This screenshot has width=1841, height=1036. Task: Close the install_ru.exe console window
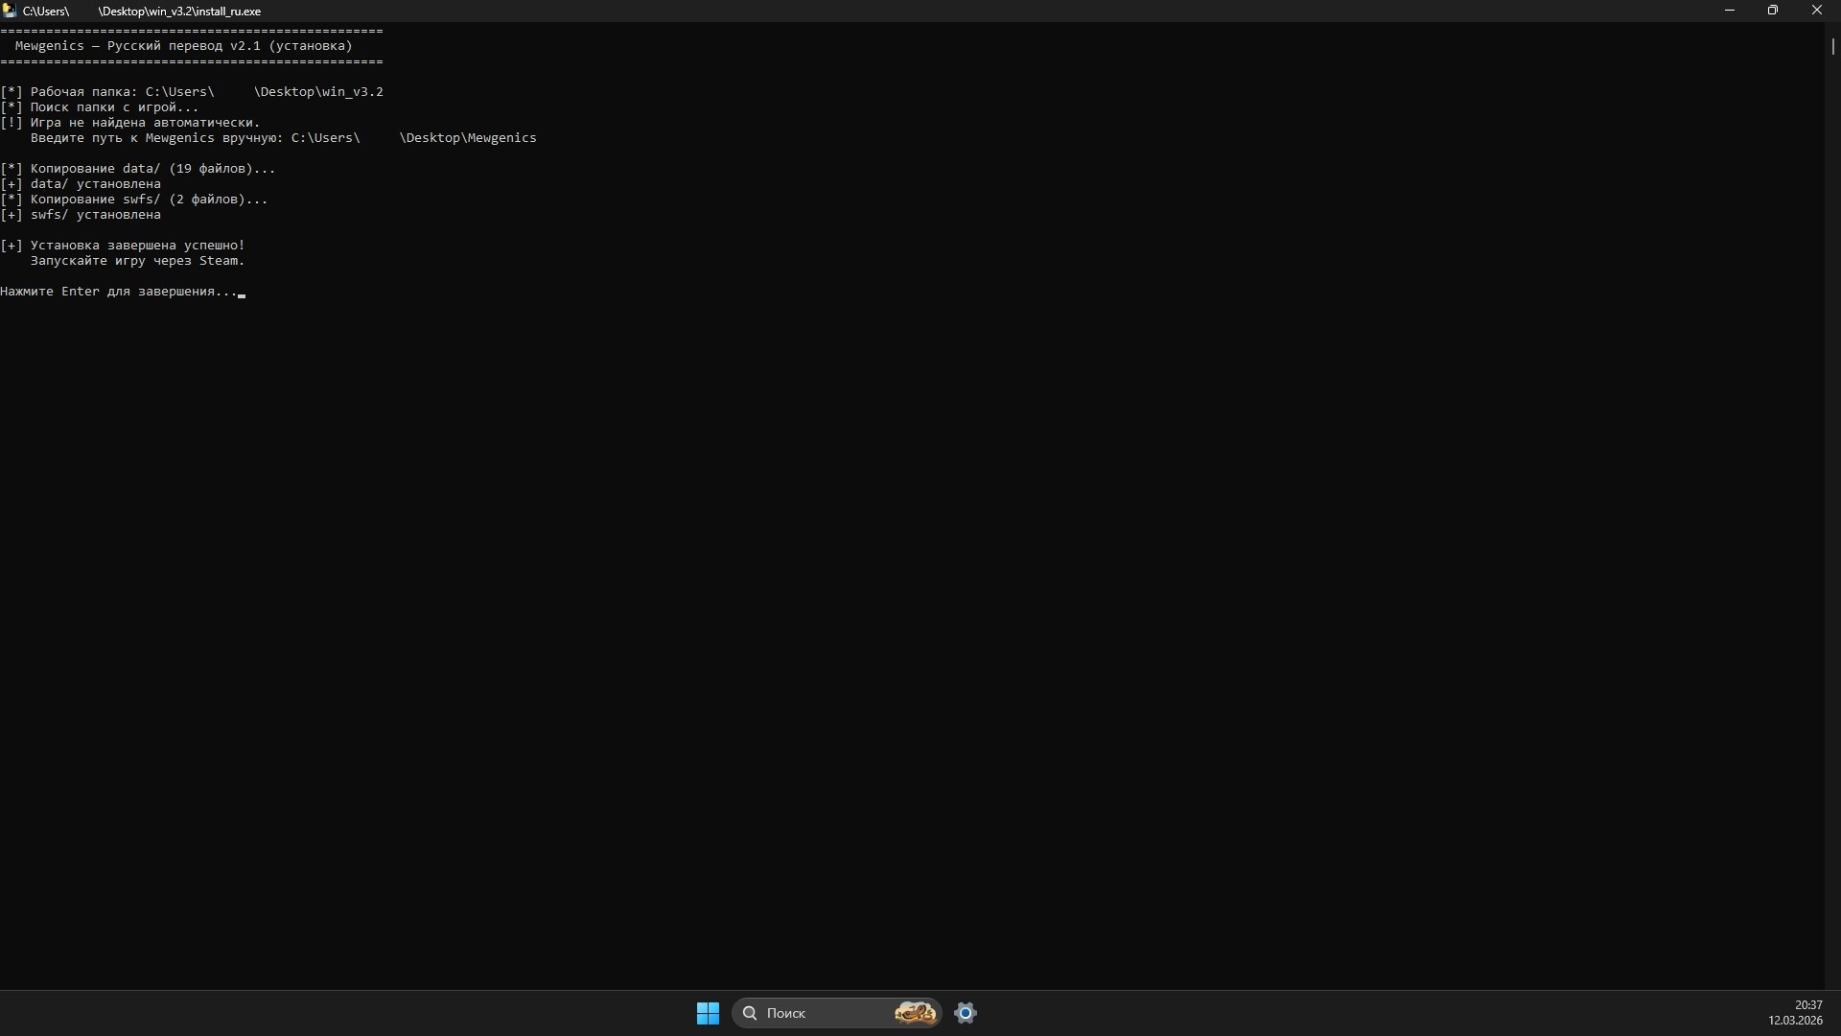click(x=1817, y=11)
